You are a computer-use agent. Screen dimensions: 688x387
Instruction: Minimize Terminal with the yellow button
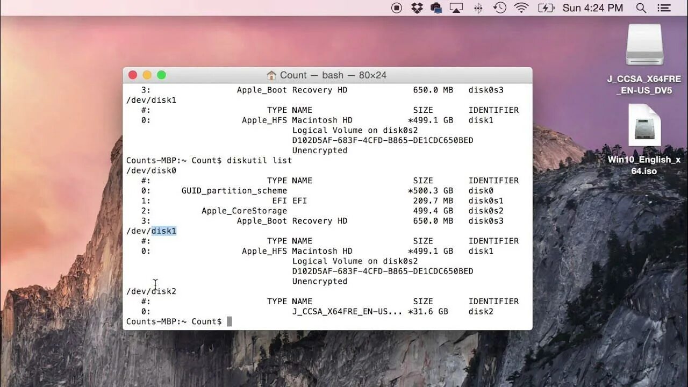tap(147, 75)
